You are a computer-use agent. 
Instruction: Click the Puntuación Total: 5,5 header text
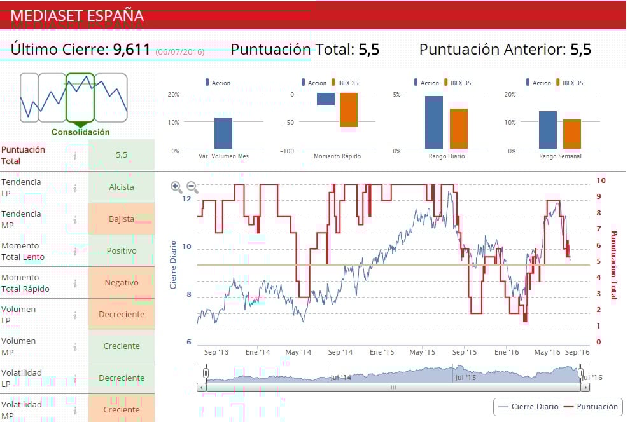click(x=305, y=50)
